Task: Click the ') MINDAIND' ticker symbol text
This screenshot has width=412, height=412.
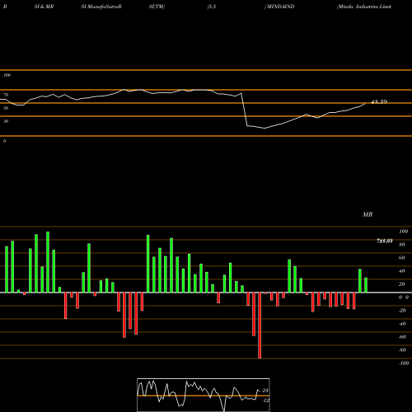Action: 279,7
